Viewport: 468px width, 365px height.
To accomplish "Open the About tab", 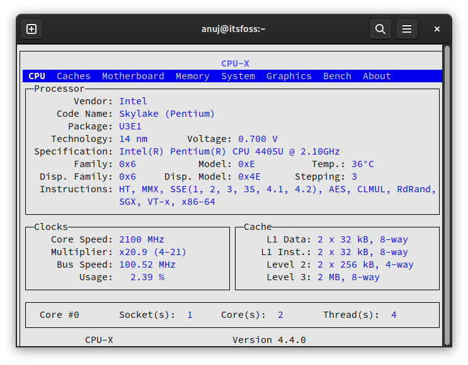I will pos(377,76).
